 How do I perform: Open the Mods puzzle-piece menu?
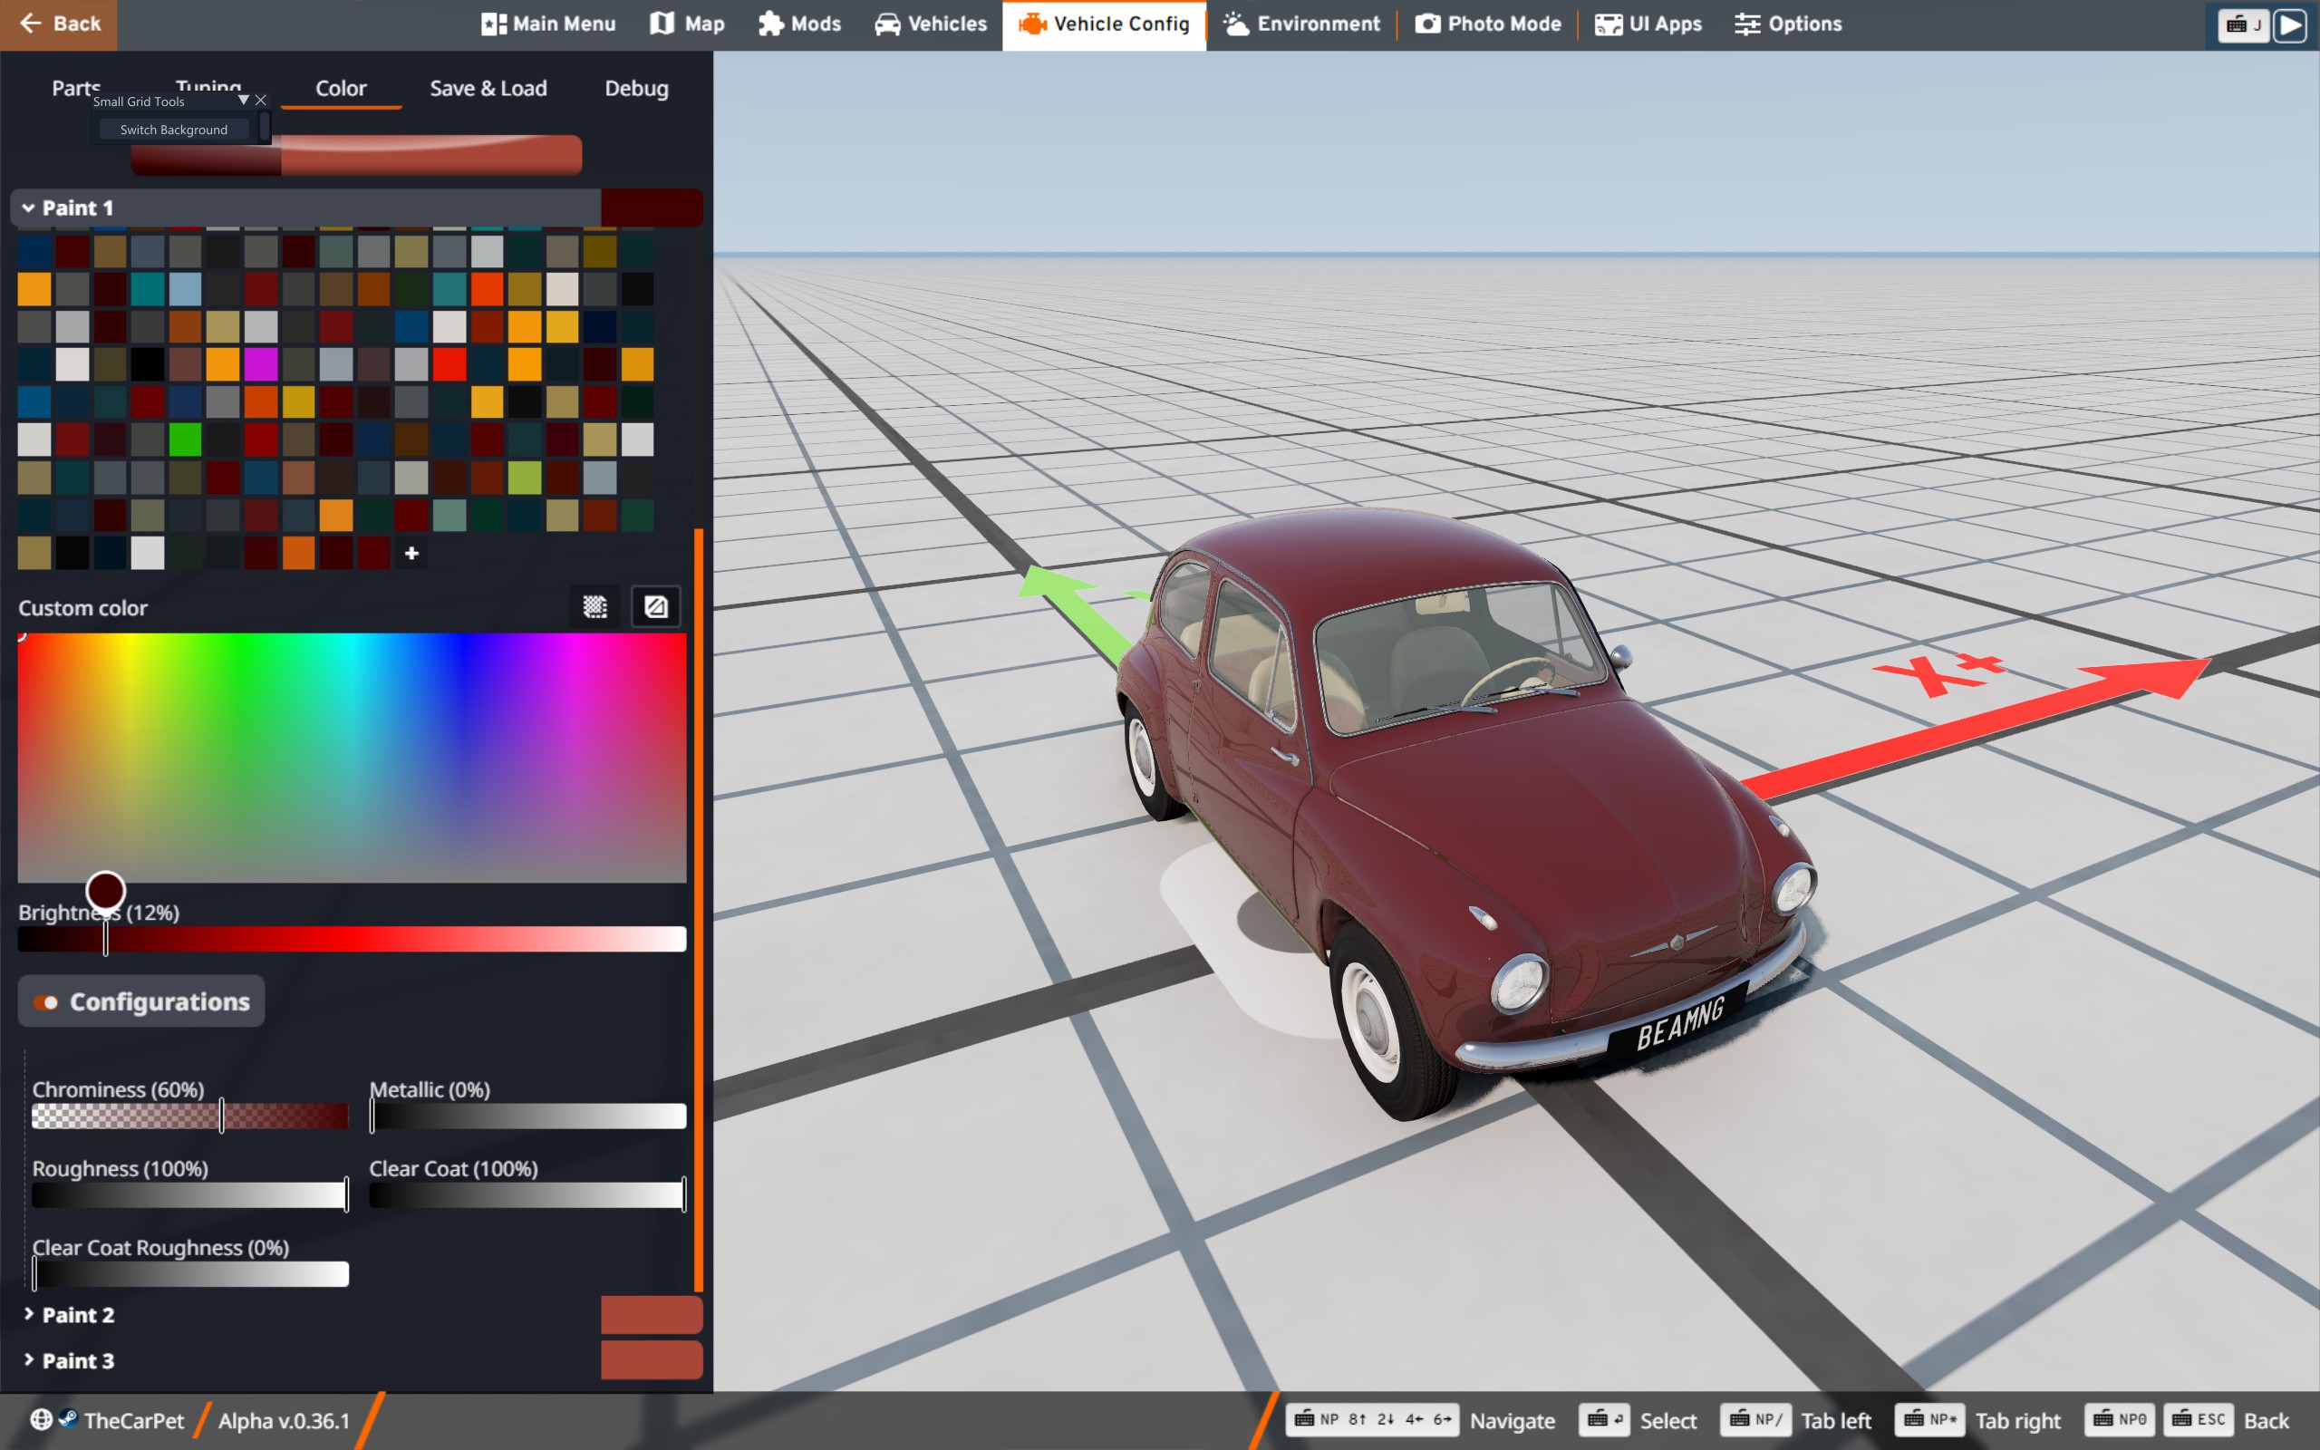(798, 24)
